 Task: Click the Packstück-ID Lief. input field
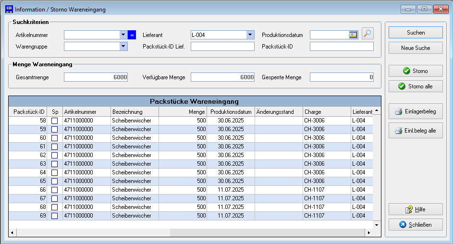click(222, 47)
